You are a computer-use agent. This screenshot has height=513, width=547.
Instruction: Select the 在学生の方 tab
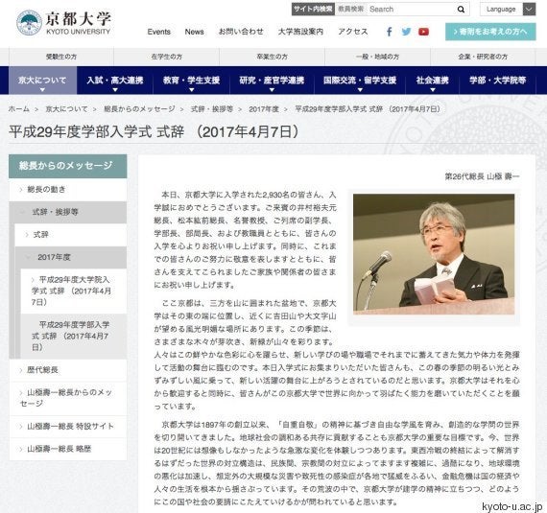(x=166, y=57)
